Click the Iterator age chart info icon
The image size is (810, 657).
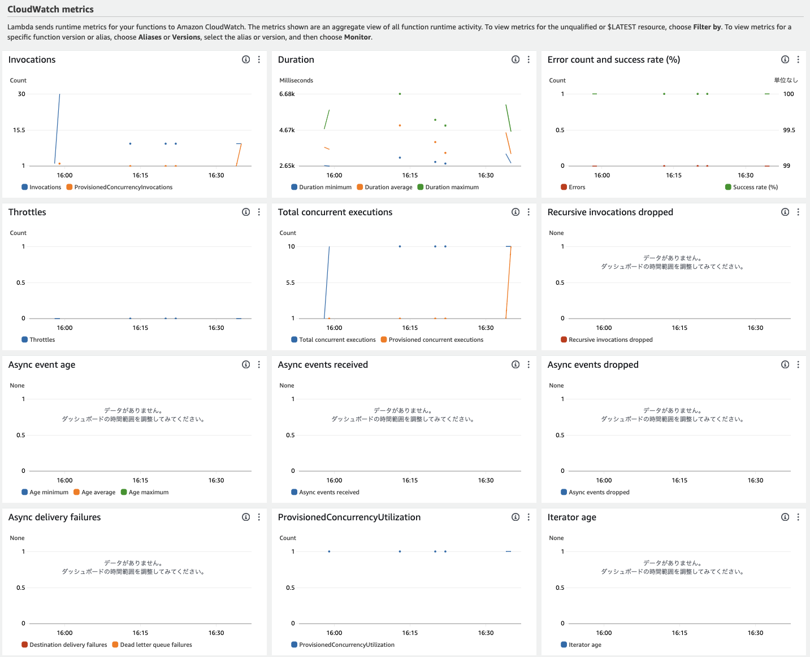pos(785,517)
